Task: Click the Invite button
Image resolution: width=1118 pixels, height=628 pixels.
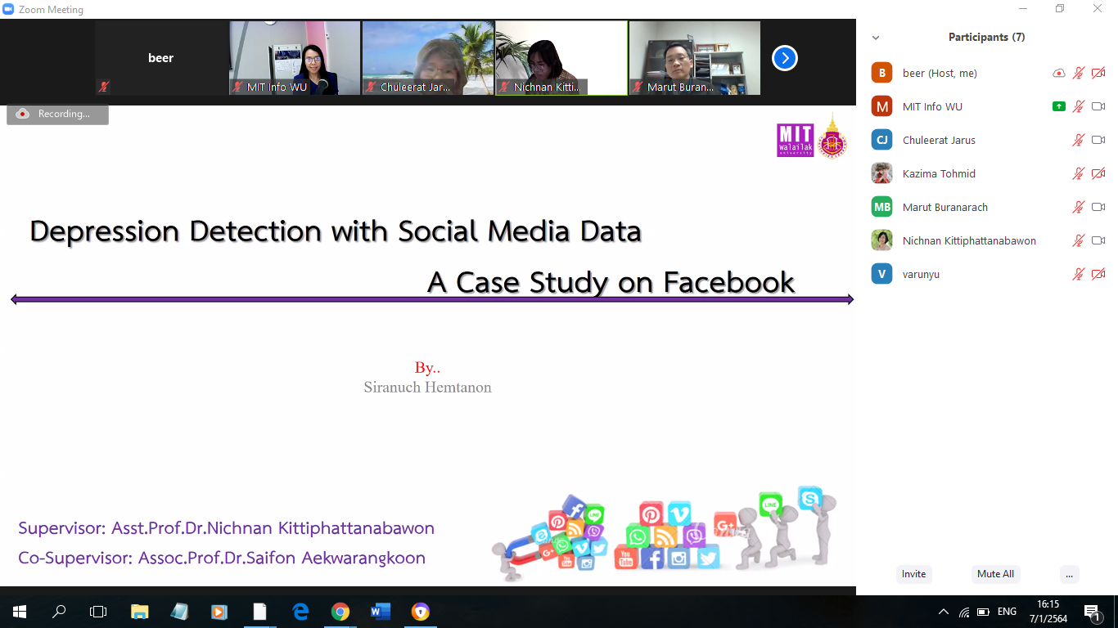Action: (x=913, y=574)
